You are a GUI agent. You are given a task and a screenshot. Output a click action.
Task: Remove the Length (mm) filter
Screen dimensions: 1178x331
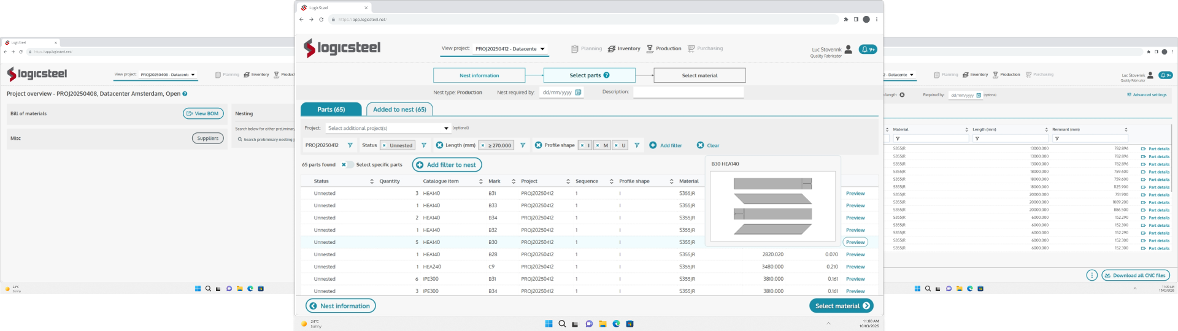[439, 145]
